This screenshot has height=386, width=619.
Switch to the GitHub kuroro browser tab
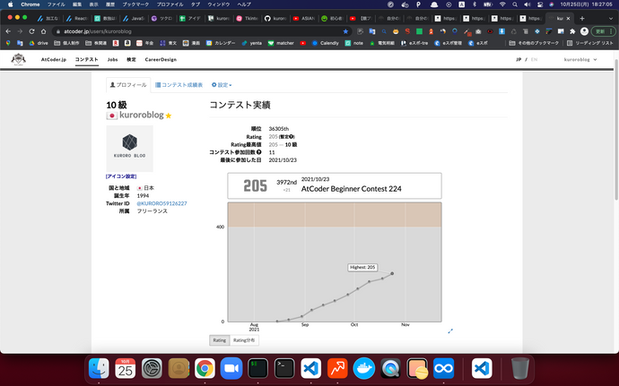(275, 18)
